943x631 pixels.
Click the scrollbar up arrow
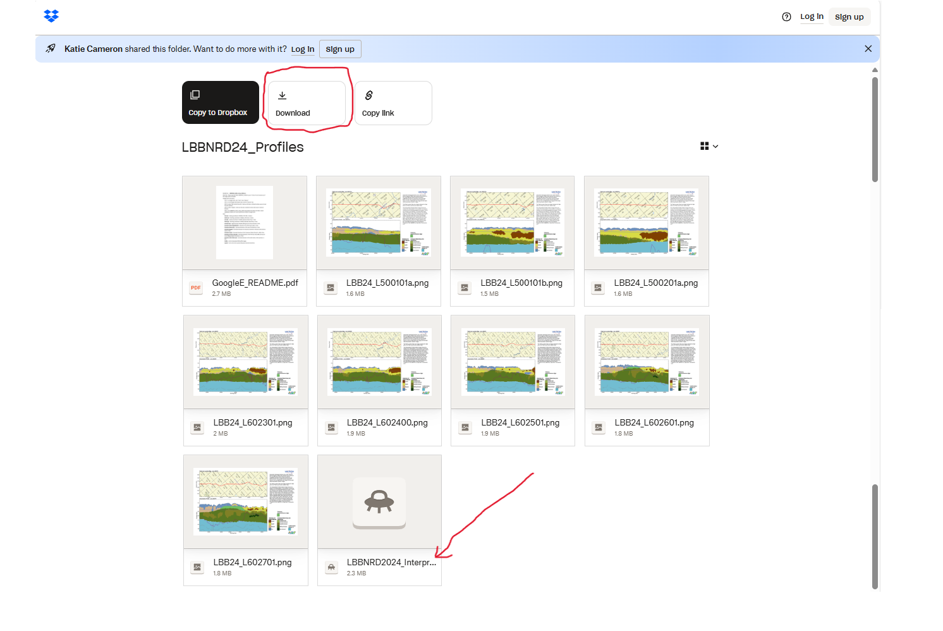[x=875, y=70]
